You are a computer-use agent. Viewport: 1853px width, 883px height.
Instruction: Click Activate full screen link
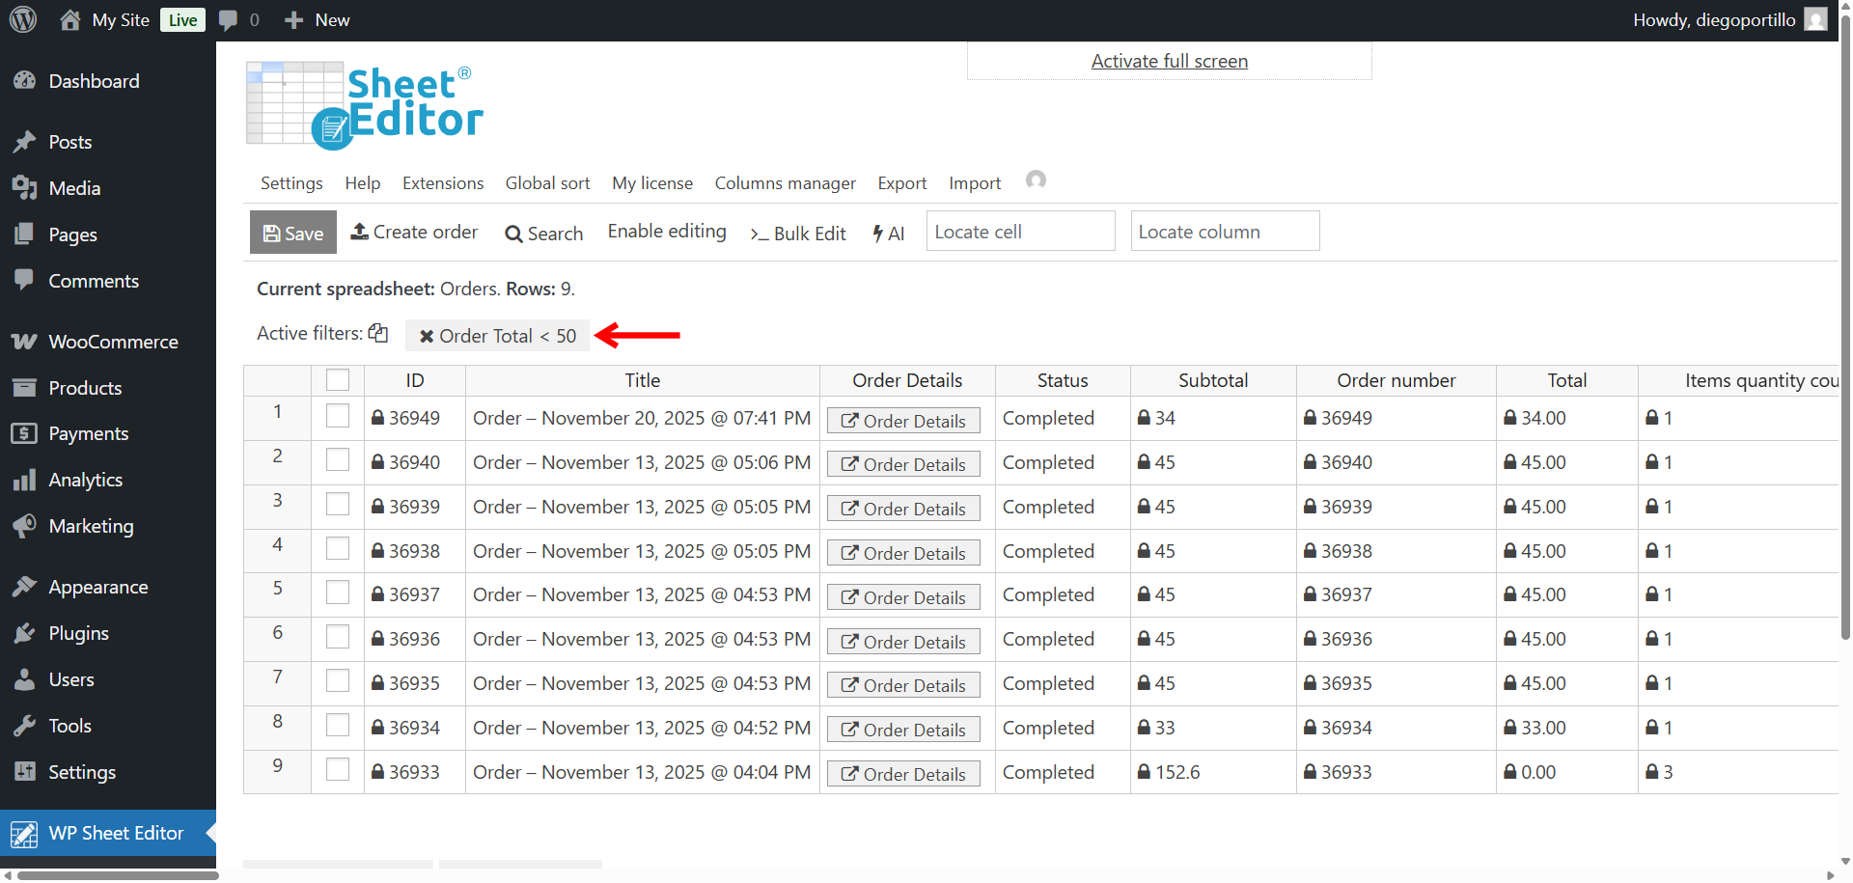click(1169, 61)
